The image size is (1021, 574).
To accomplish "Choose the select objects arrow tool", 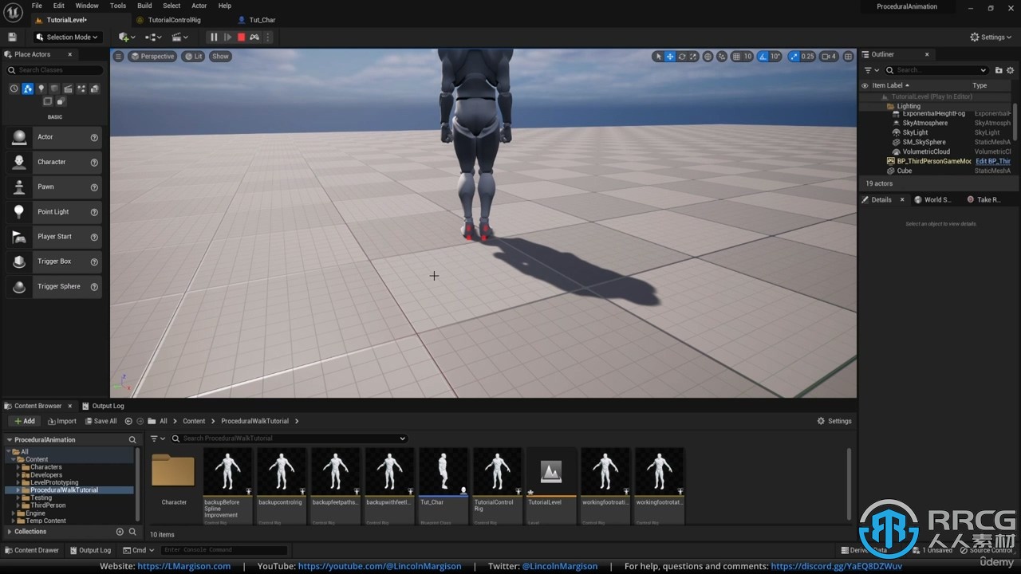I will point(658,57).
